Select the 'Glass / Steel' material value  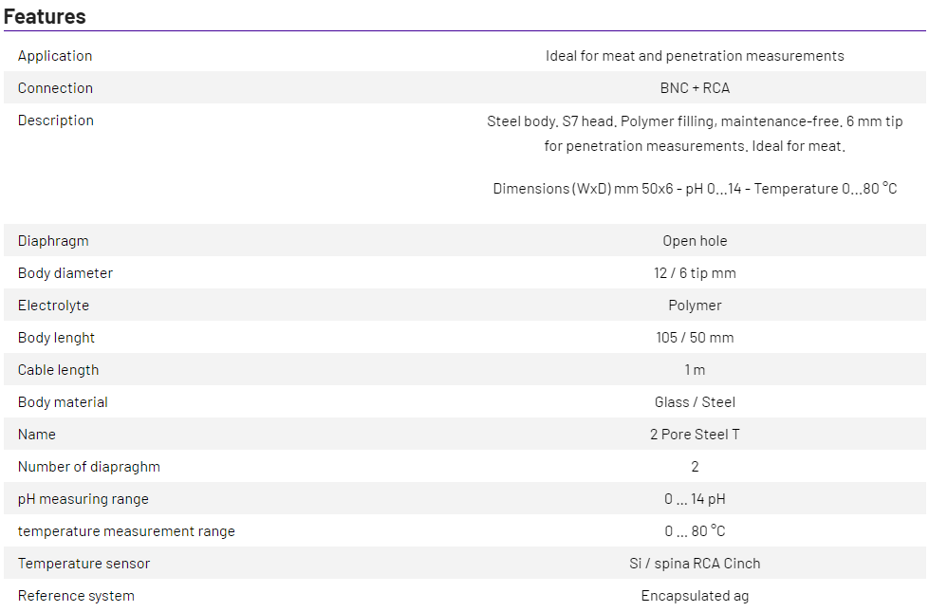(x=695, y=402)
